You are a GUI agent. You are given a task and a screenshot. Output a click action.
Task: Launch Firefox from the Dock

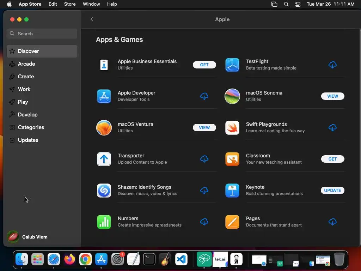point(69,259)
